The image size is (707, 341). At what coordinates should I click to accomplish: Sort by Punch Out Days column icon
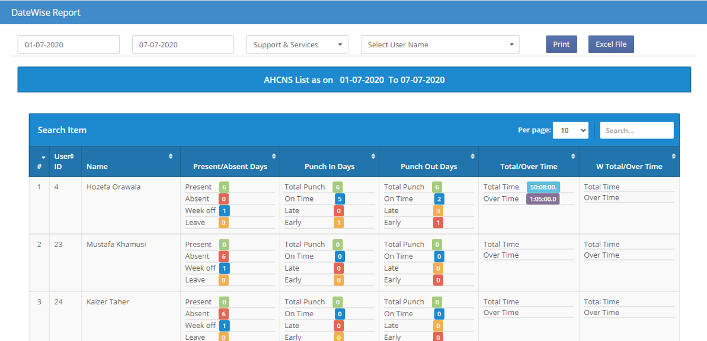(x=472, y=157)
